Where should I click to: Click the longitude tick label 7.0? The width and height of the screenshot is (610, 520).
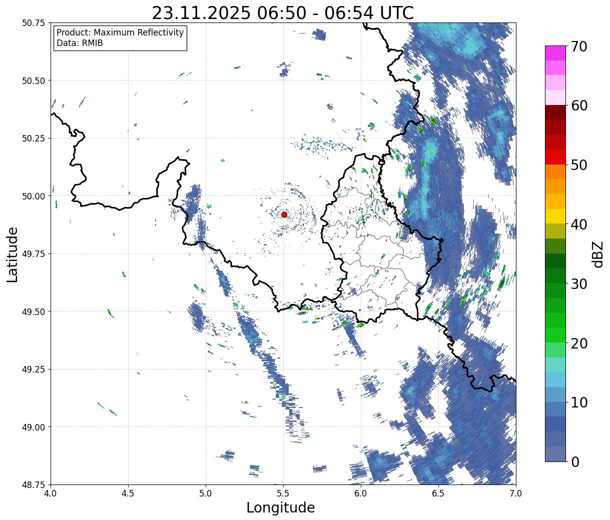516,493
